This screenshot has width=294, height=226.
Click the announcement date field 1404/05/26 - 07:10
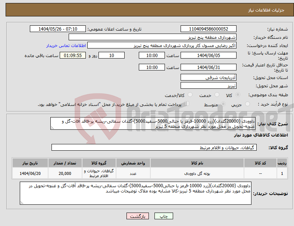click(x=58, y=29)
